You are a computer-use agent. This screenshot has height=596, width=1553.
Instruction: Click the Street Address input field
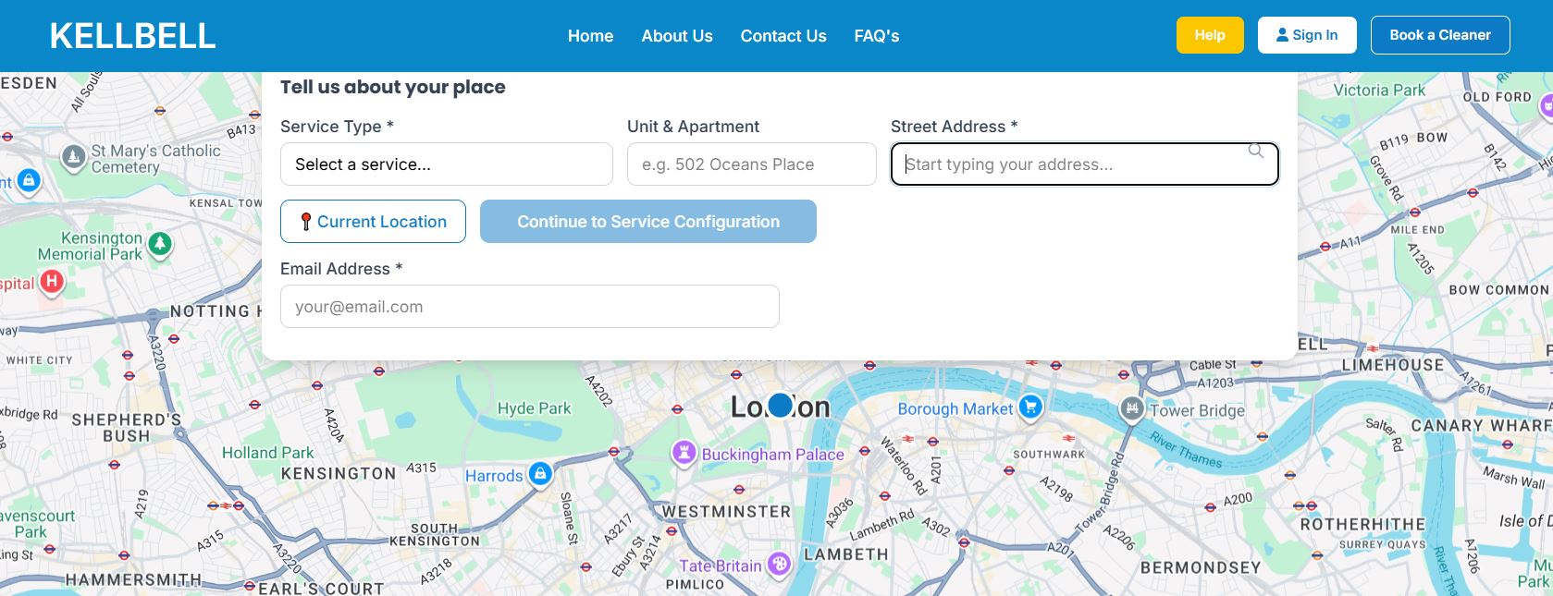[x=1085, y=164]
